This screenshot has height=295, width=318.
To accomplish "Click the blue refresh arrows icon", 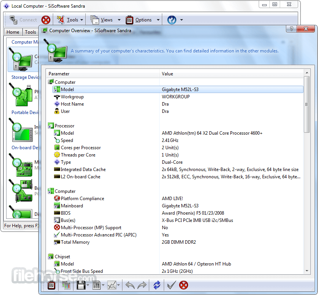I will pyautogui.click(x=157, y=285).
